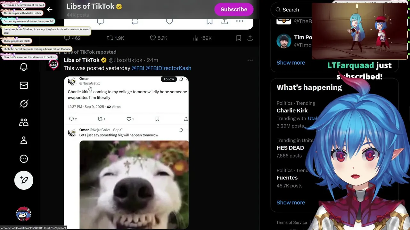Go back using the left arrow
Viewport: 410px width, 230px height.
[x=50, y=10]
